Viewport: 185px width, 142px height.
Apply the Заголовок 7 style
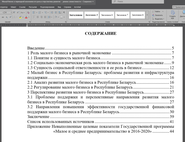122,15
